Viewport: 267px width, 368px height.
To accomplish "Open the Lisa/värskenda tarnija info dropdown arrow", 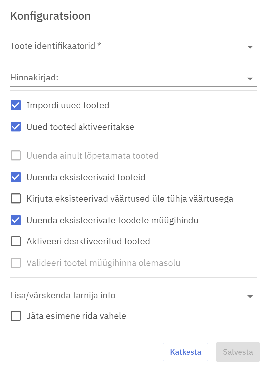I will (x=250, y=297).
